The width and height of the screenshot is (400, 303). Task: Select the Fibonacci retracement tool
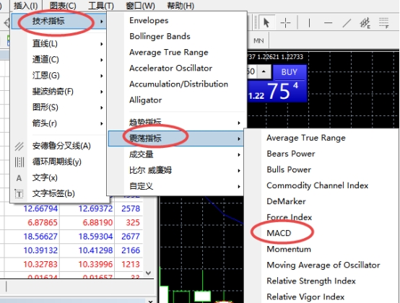[383, 23]
